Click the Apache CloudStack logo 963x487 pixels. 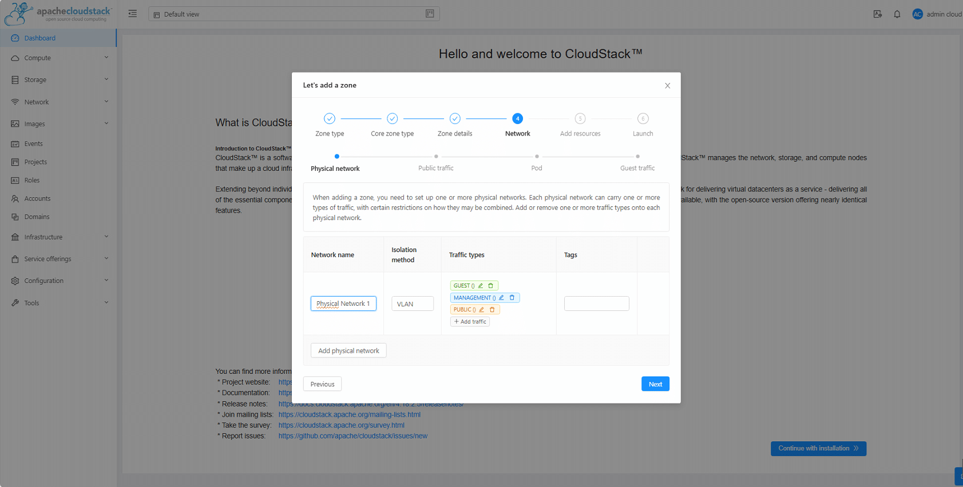click(x=57, y=14)
